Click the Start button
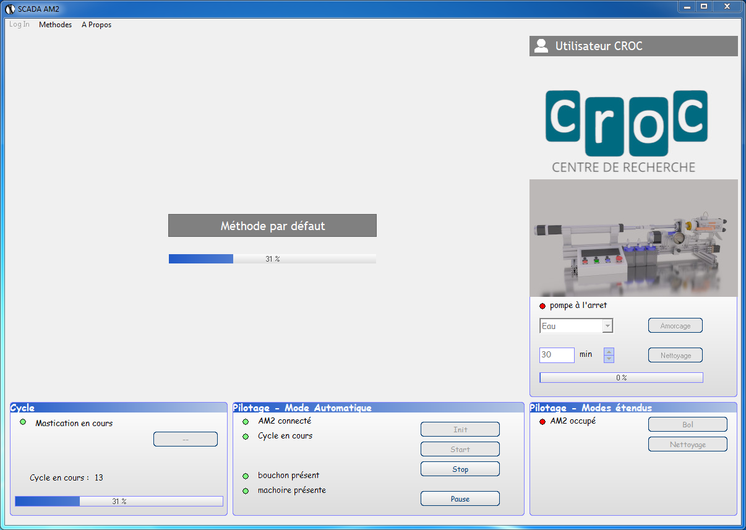This screenshot has height=530, width=746. (460, 449)
